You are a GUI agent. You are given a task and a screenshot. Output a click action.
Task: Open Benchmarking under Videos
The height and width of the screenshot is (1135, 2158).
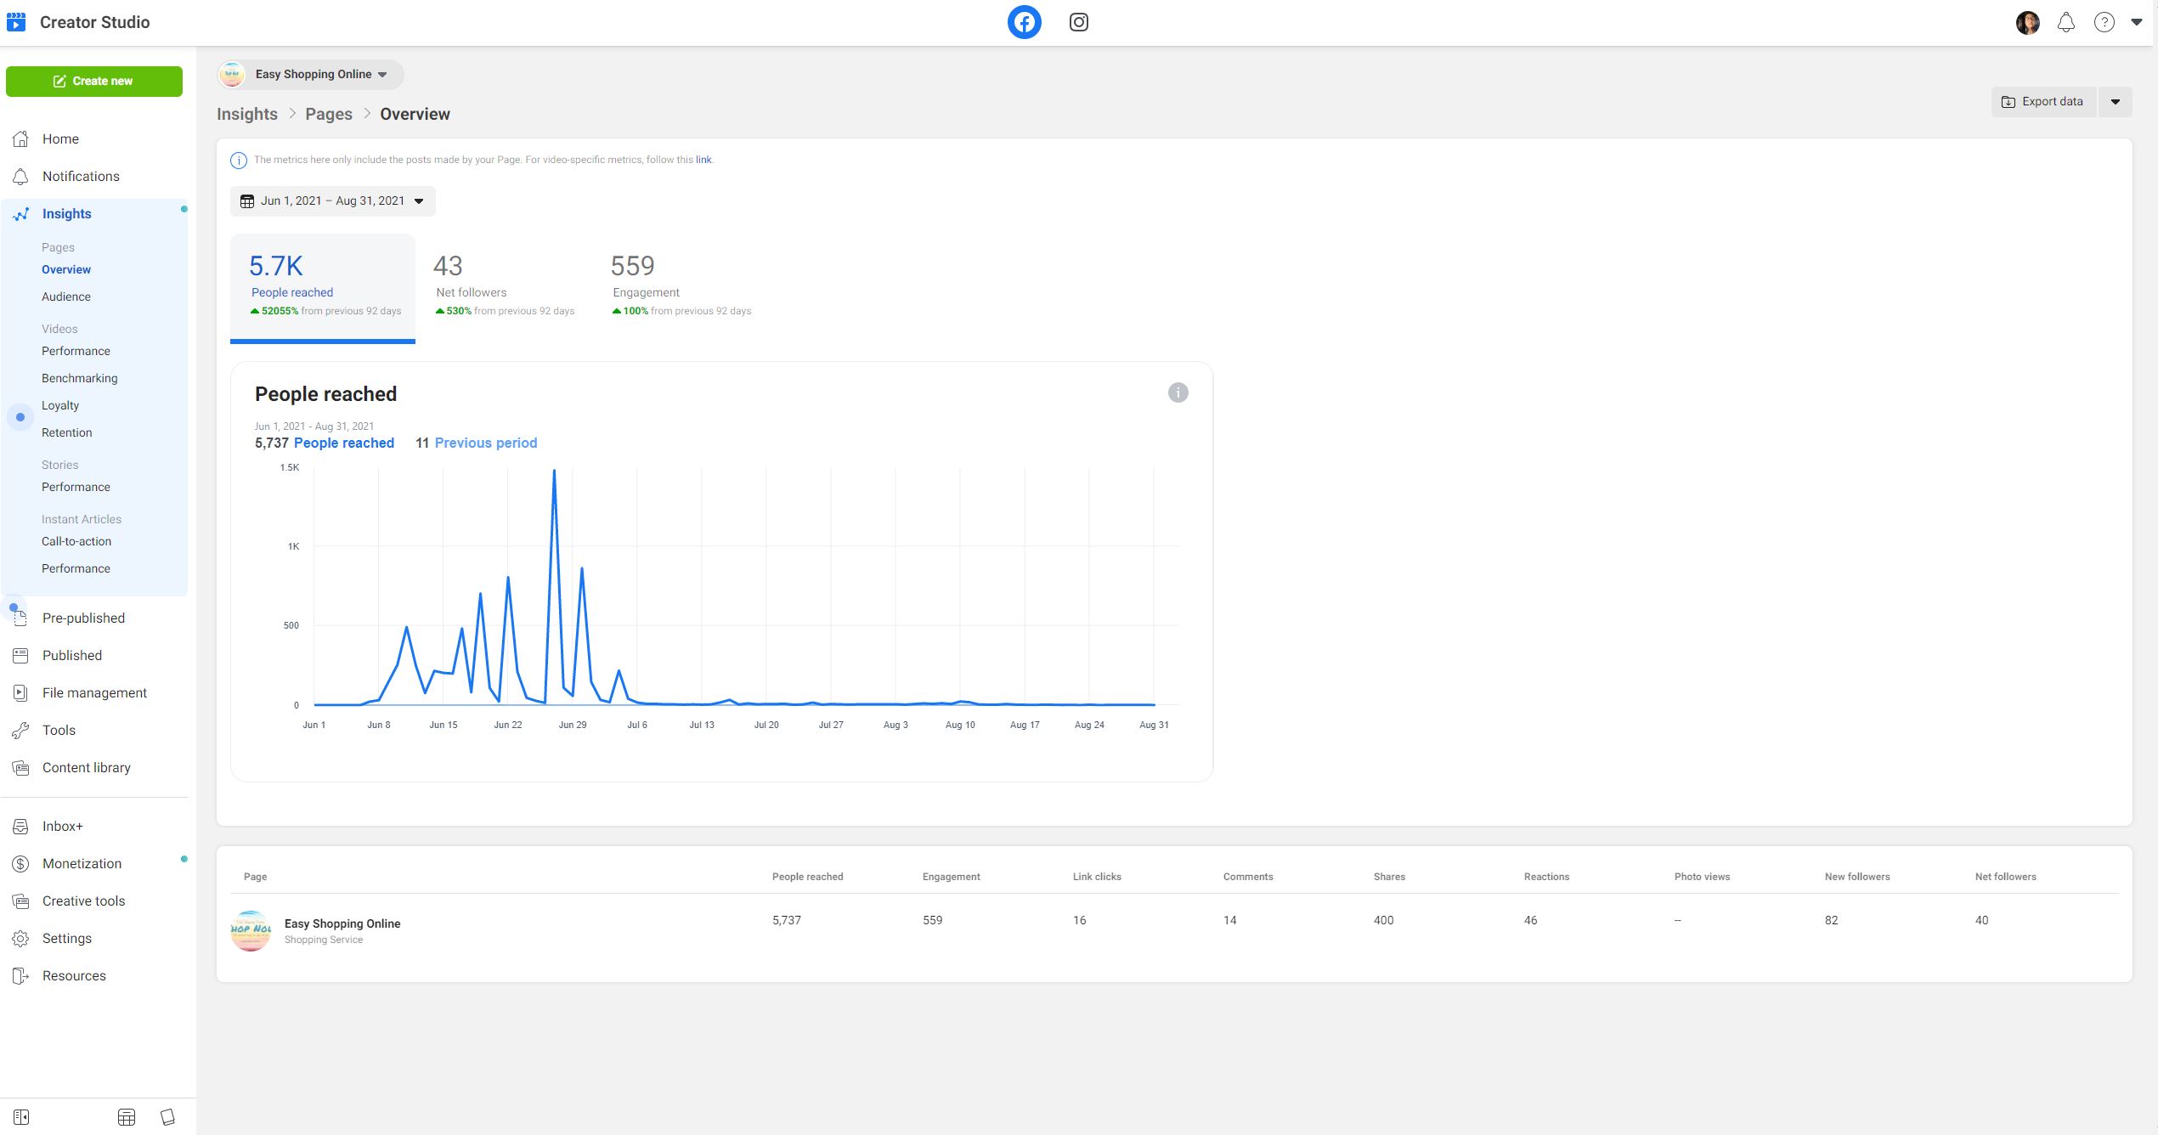coord(80,378)
